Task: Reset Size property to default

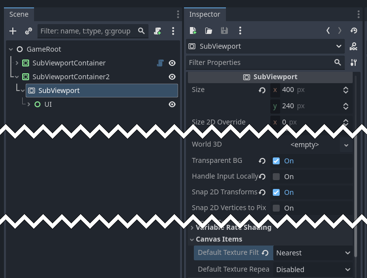Action: [x=262, y=90]
